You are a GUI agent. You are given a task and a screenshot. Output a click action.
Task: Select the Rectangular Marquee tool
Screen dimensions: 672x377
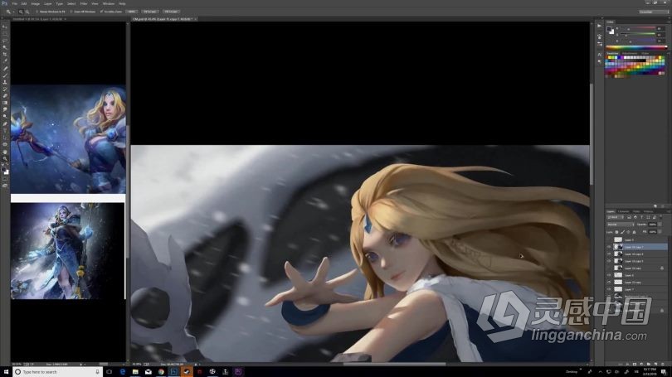pos(5,33)
